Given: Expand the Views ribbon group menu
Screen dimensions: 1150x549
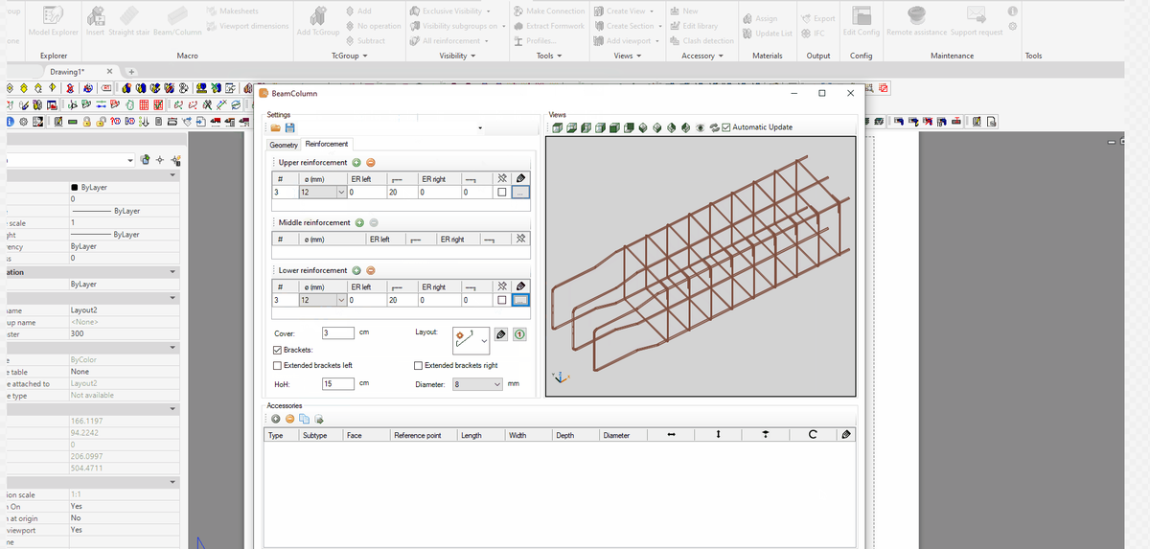Looking at the screenshot, I should (x=626, y=56).
